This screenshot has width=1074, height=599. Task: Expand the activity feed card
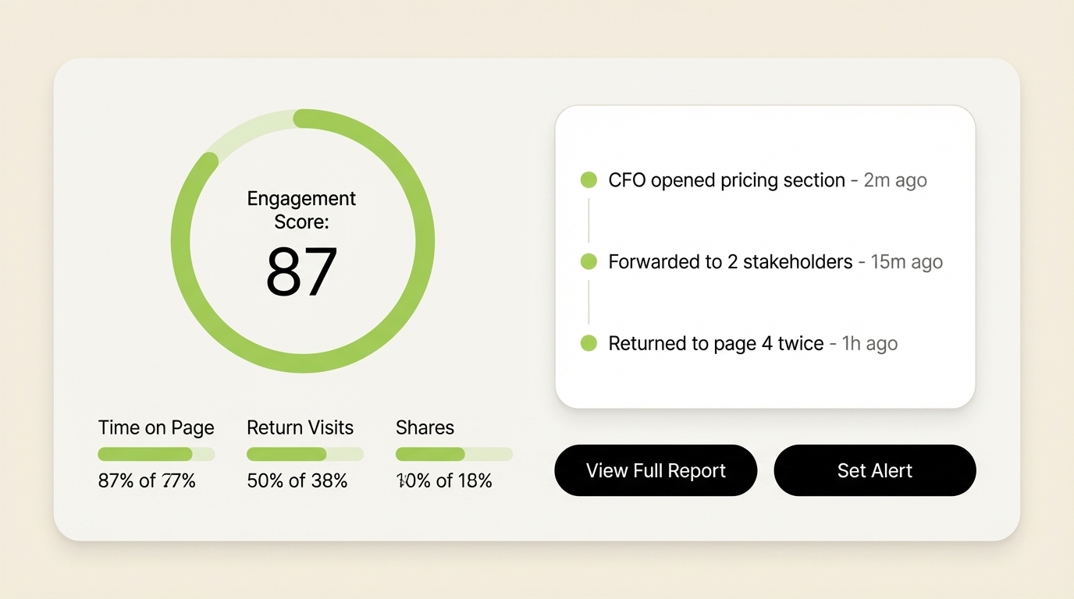click(765, 256)
